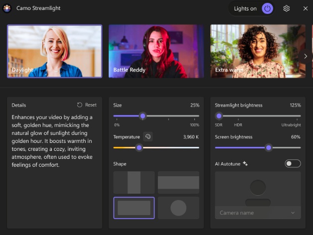Click the Size slider handle

[x=143, y=116]
